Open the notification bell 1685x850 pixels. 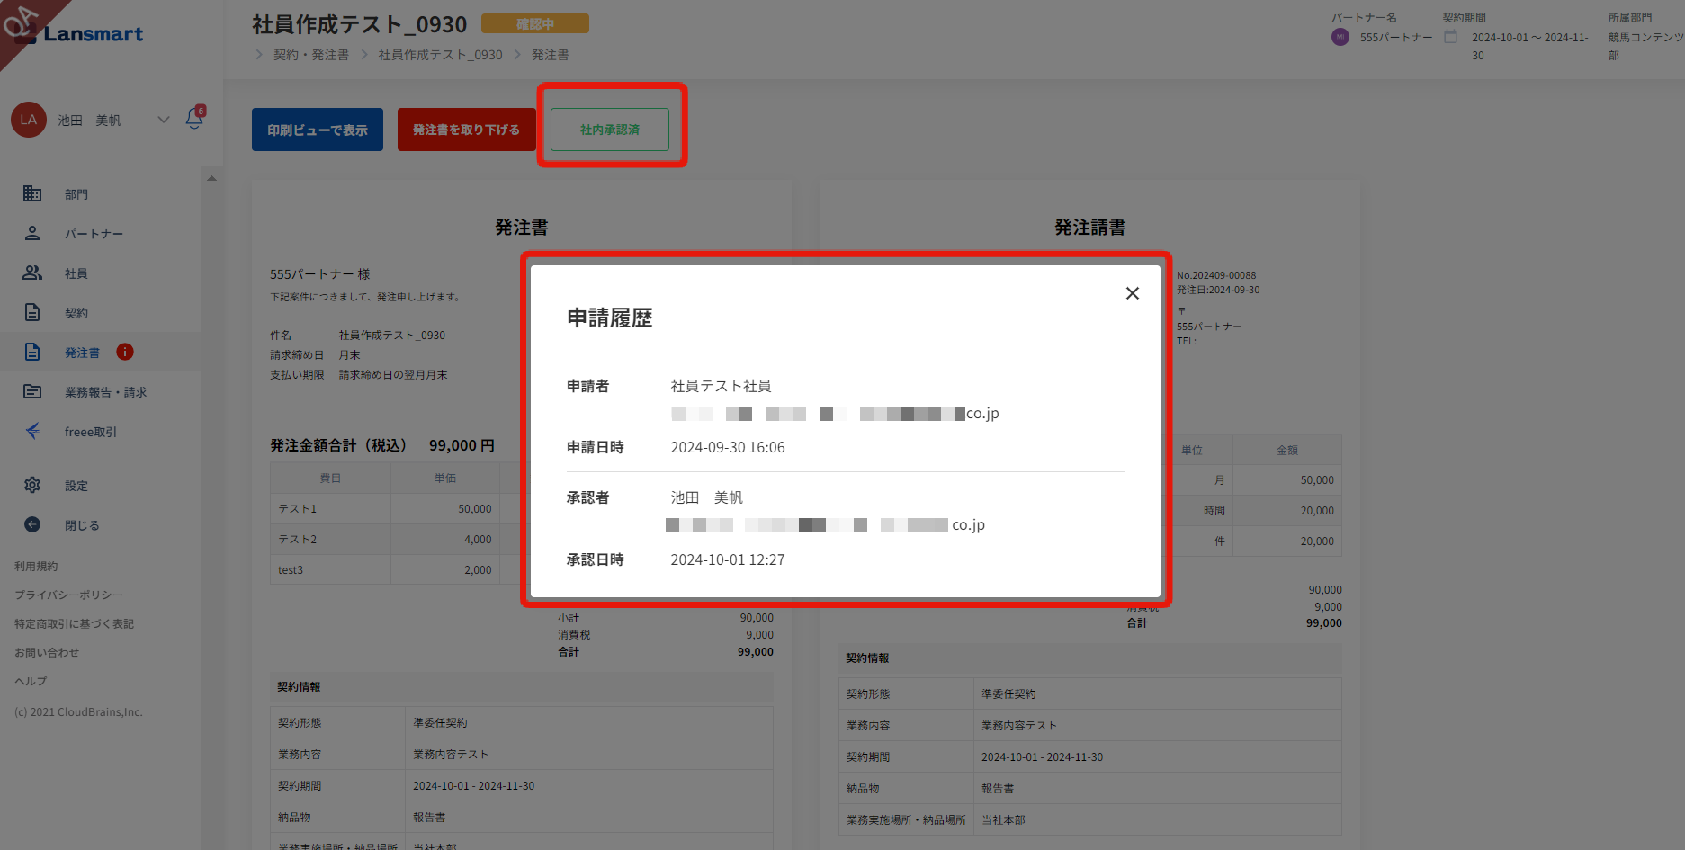[x=194, y=119]
